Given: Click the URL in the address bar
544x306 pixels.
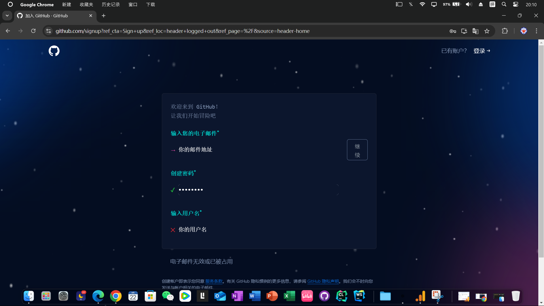Looking at the screenshot, I should [x=183, y=31].
